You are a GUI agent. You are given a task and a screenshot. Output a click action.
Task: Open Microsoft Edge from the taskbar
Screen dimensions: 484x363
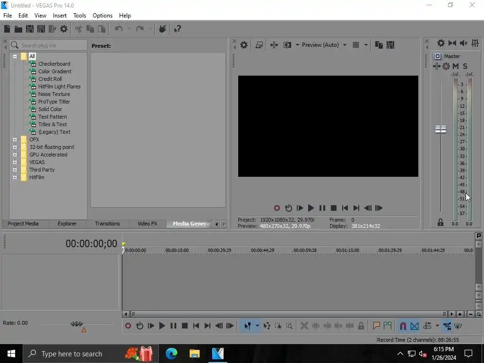[x=171, y=354]
